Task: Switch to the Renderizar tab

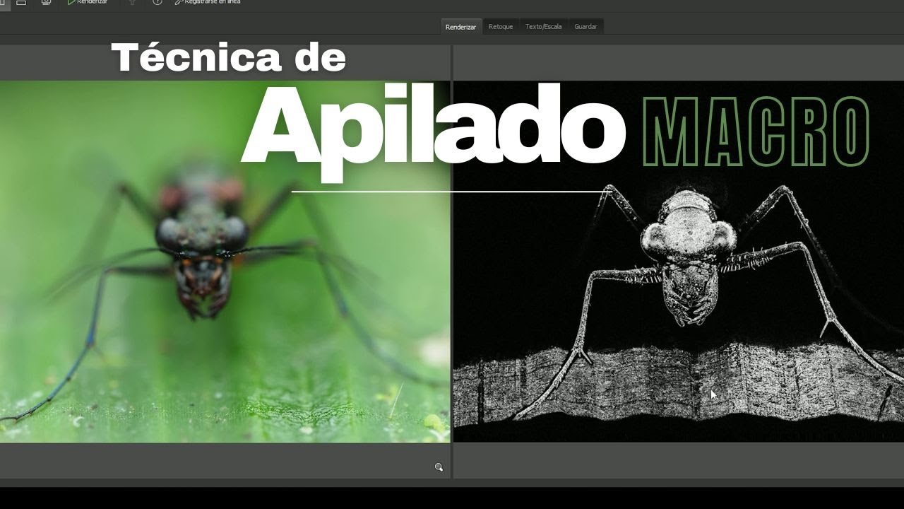Action: (461, 27)
